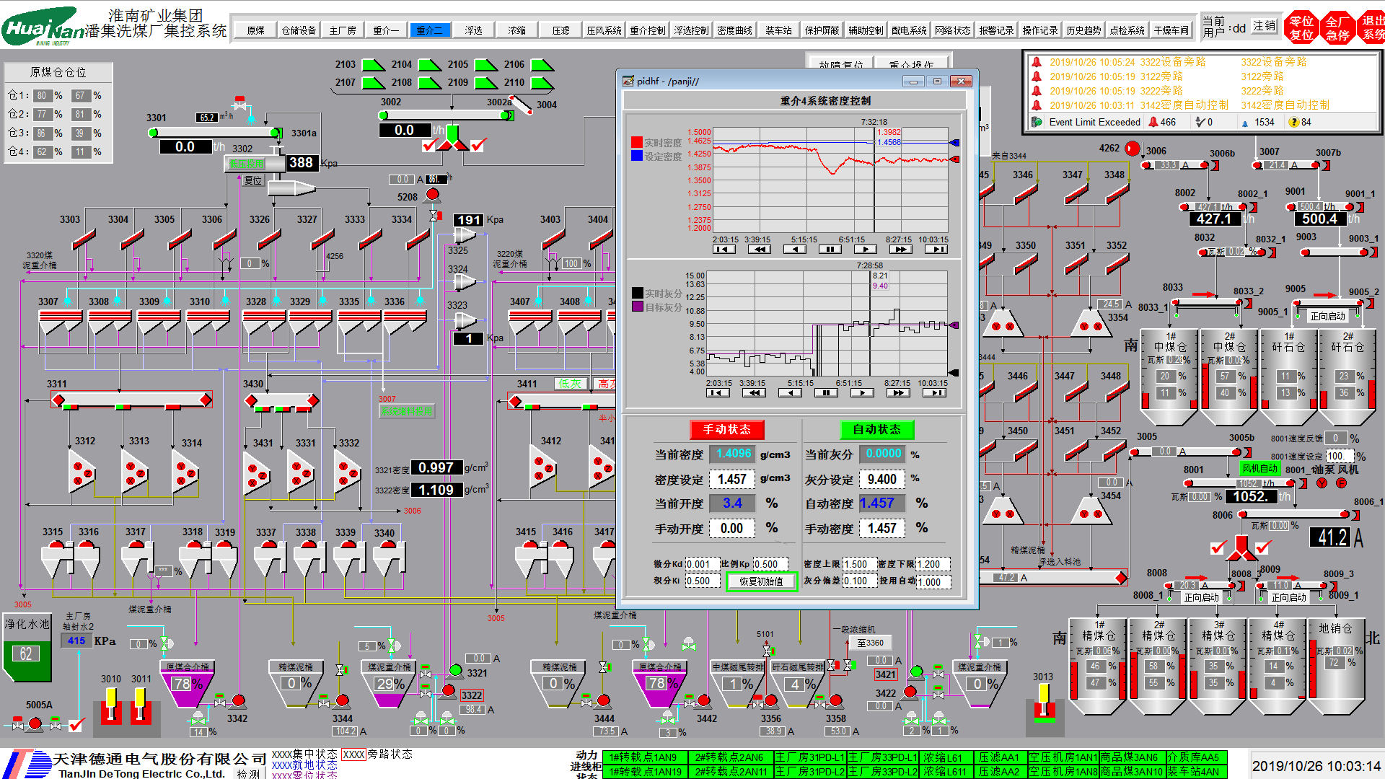
Task: Click the 恢复初始值 restore button
Action: pyautogui.click(x=761, y=581)
